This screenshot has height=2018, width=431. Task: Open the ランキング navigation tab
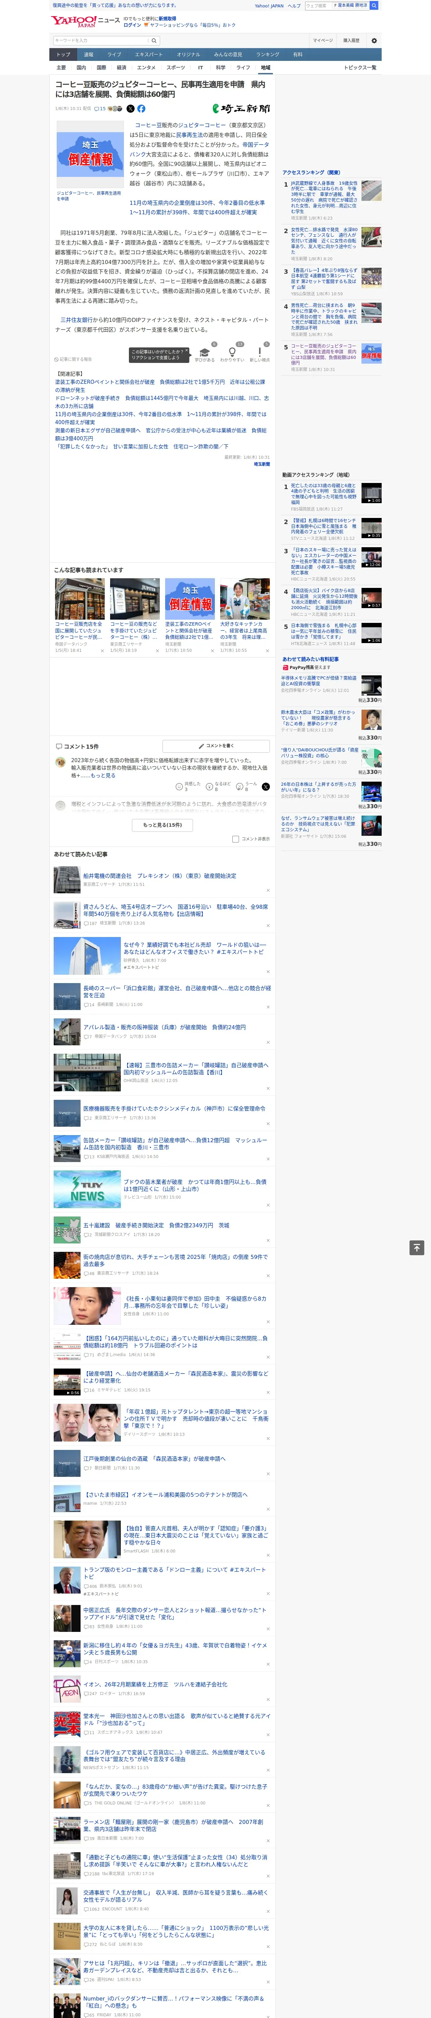tap(268, 55)
